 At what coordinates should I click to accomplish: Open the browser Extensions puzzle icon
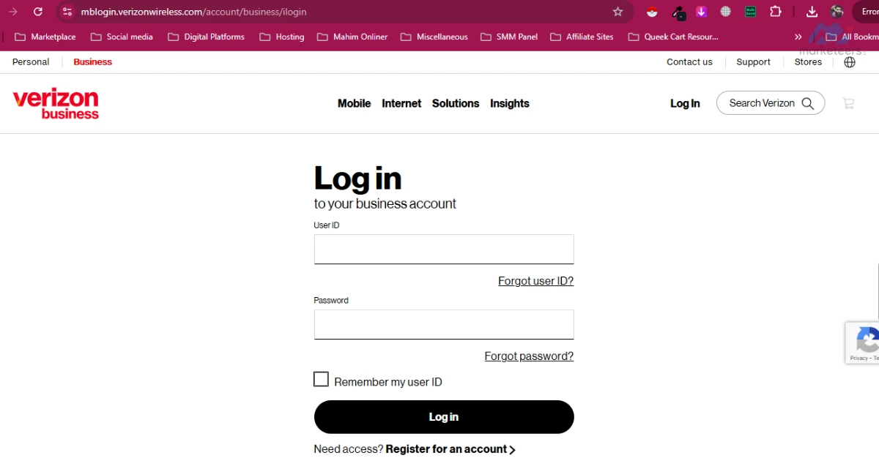[x=776, y=11]
